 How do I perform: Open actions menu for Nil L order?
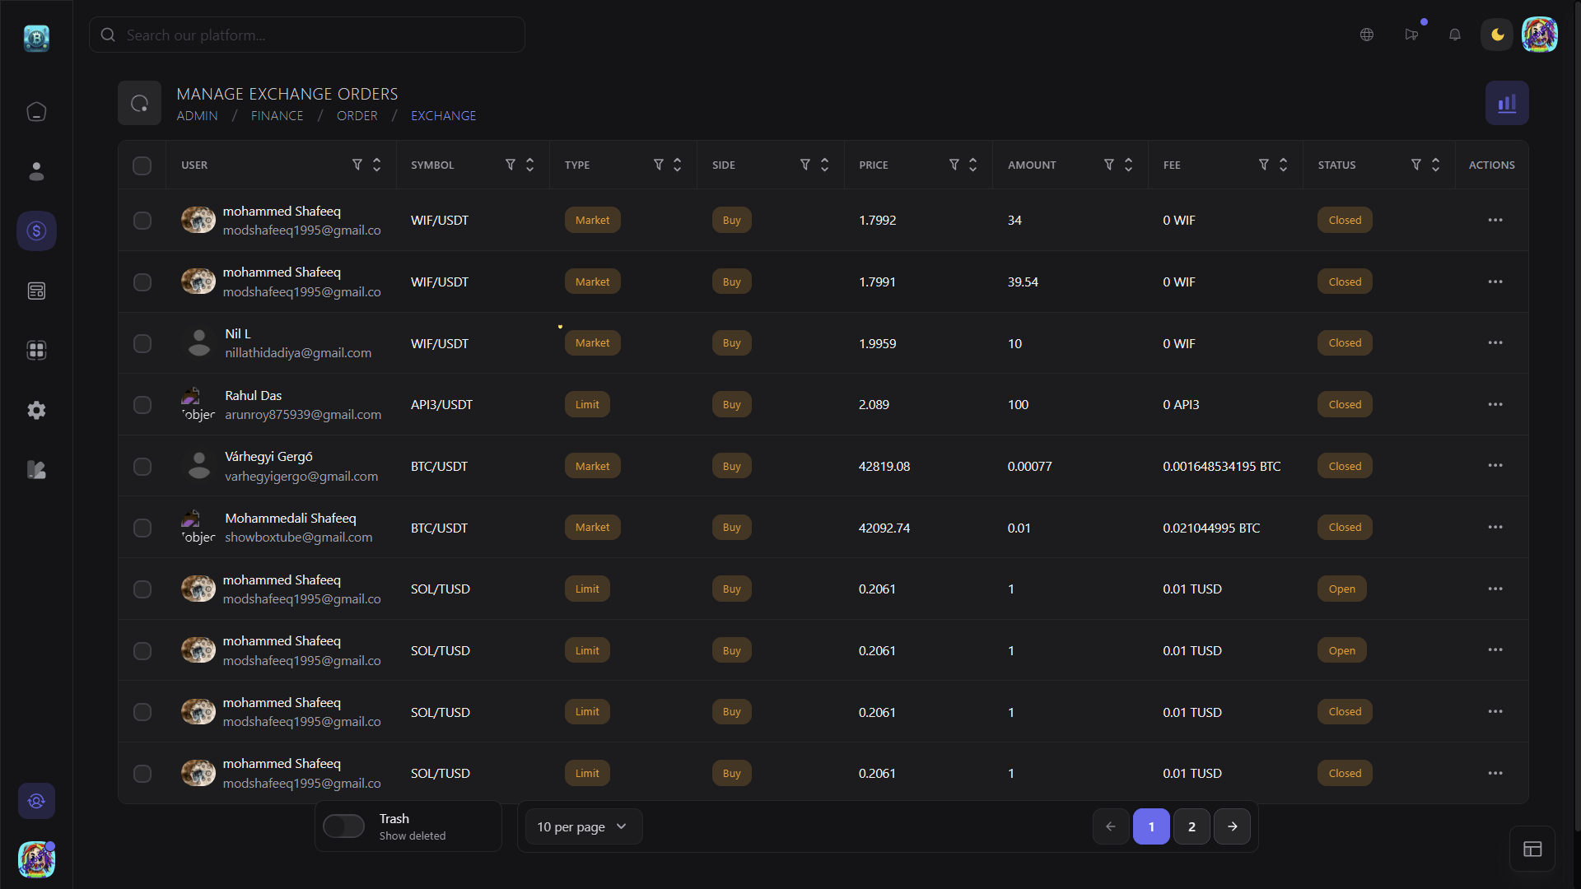1495,343
